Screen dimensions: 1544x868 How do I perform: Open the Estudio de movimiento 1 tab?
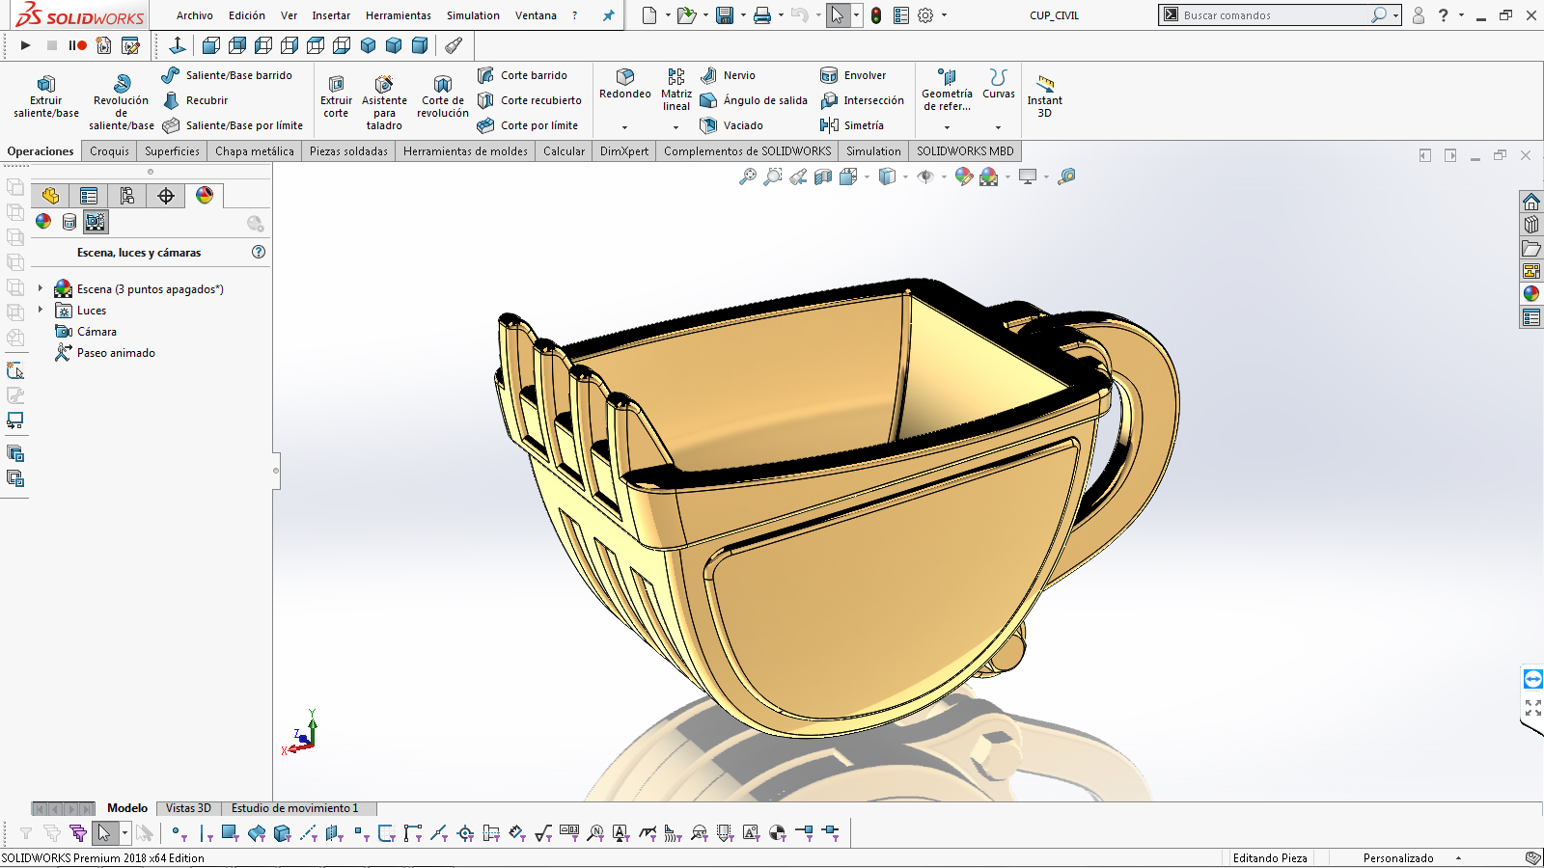pyautogui.click(x=294, y=808)
